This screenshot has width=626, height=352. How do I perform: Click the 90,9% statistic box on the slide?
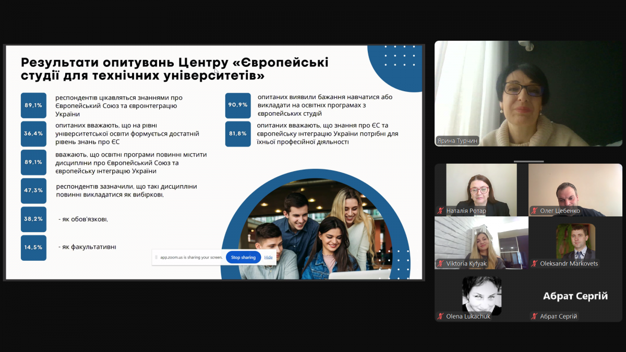[x=238, y=105]
